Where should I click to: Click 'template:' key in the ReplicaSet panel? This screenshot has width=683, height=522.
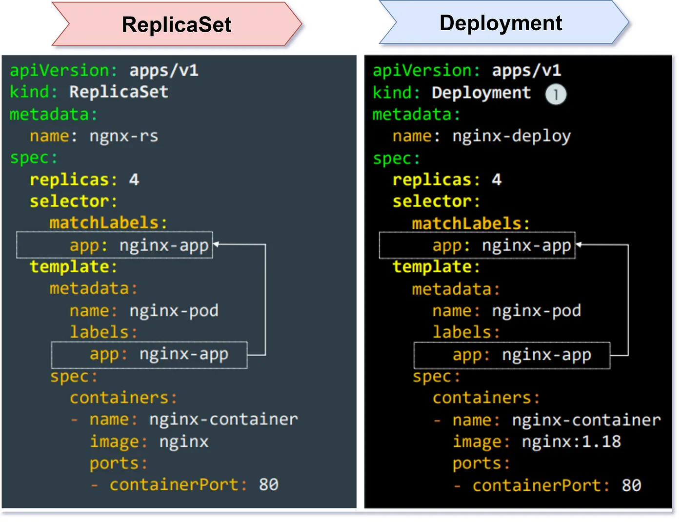click(73, 267)
